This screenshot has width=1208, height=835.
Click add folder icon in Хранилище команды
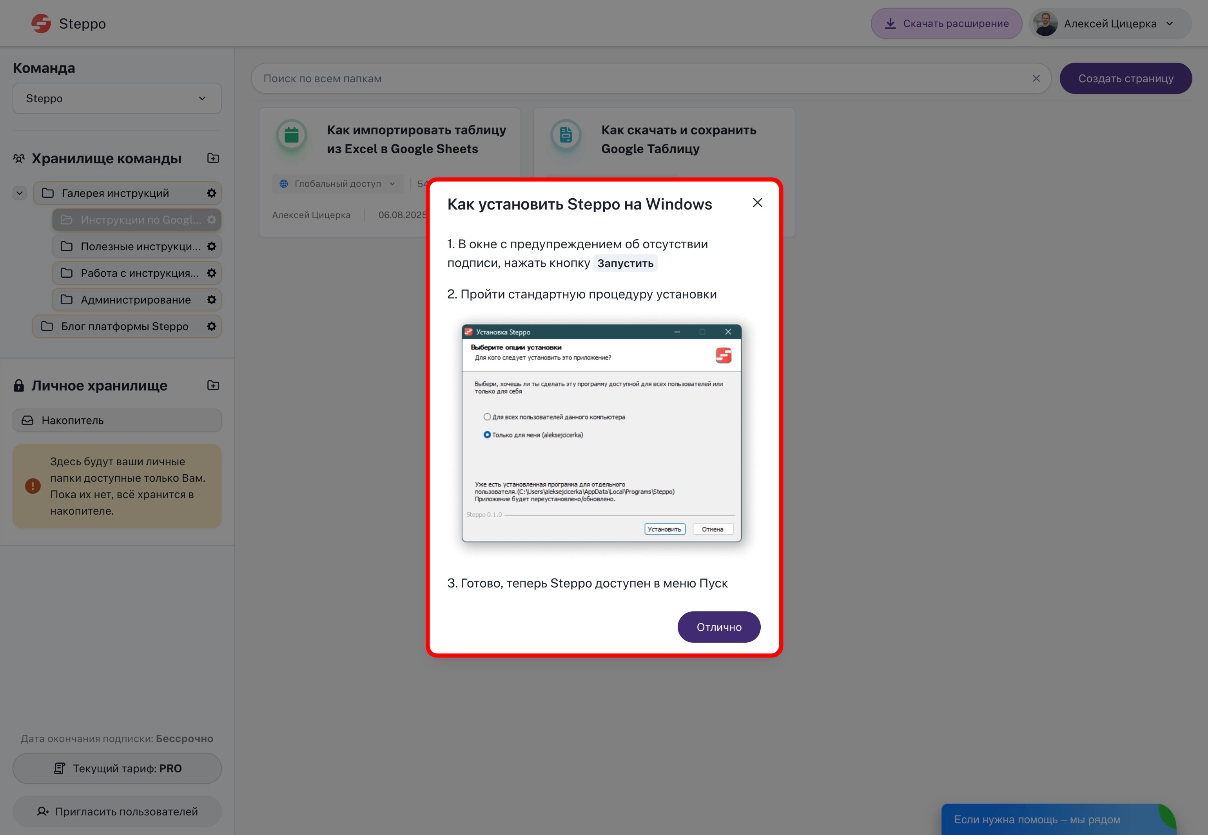pos(212,158)
